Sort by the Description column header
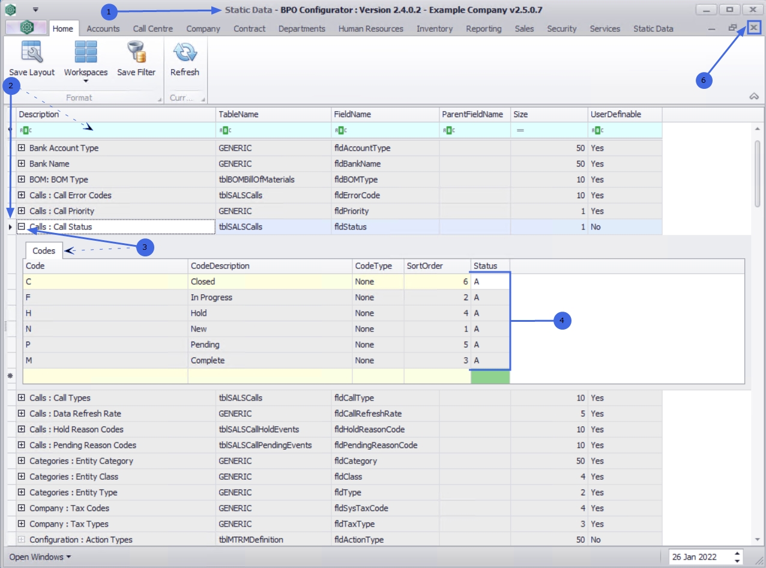This screenshot has height=568, width=766. pos(116,114)
